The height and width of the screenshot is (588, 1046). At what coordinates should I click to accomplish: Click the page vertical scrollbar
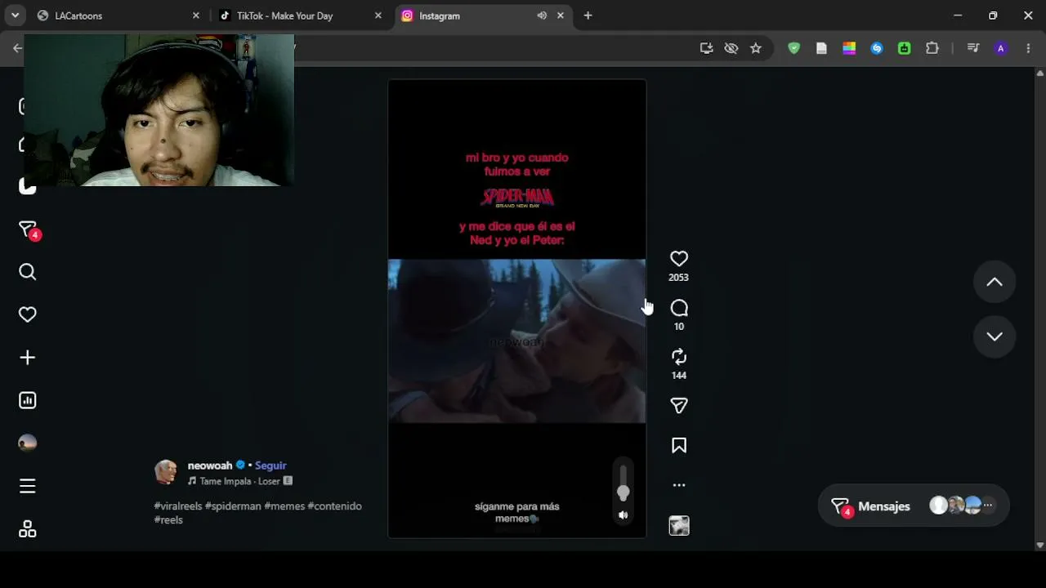coord(1040,308)
